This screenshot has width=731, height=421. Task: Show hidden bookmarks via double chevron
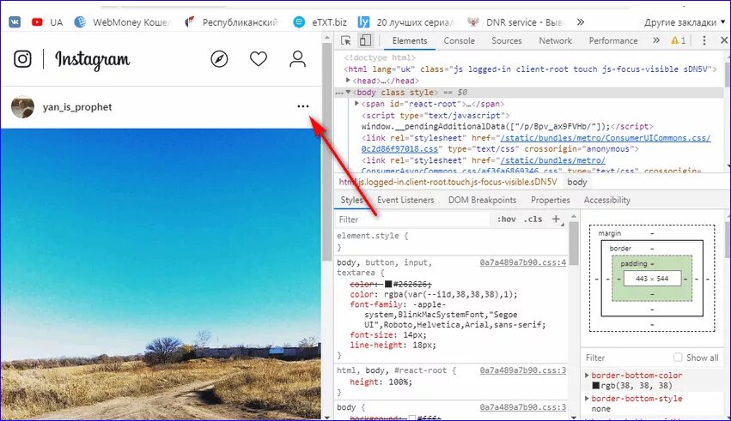click(x=581, y=21)
